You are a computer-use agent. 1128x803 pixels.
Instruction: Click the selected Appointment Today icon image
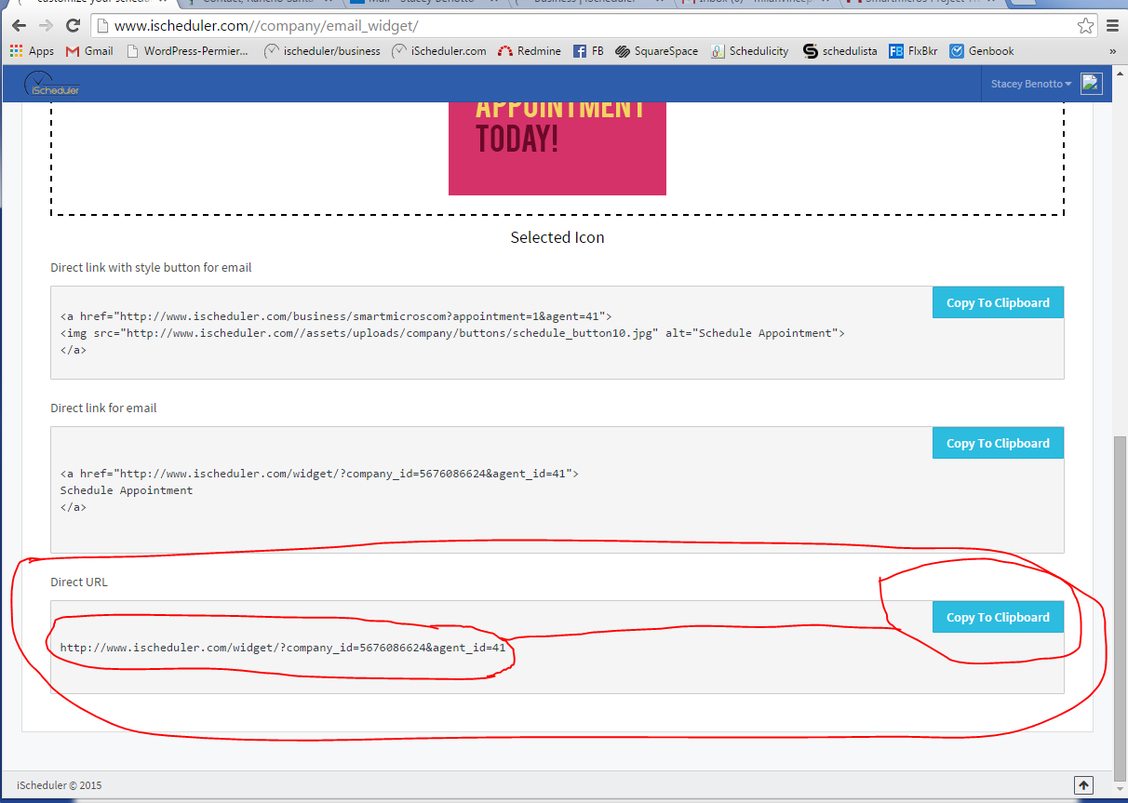(x=557, y=149)
